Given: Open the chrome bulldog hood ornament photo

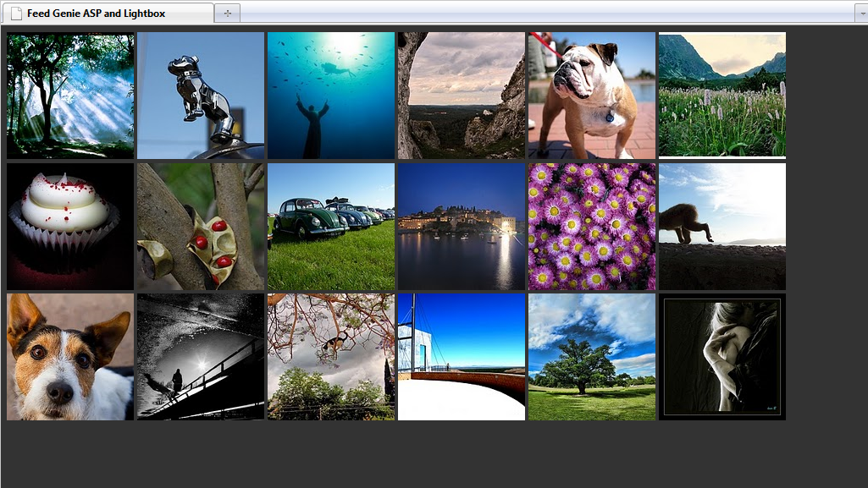Looking at the screenshot, I should 201,96.
